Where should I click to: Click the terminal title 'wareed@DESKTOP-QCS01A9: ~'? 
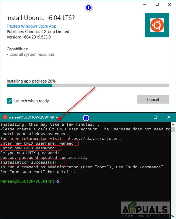33,117
